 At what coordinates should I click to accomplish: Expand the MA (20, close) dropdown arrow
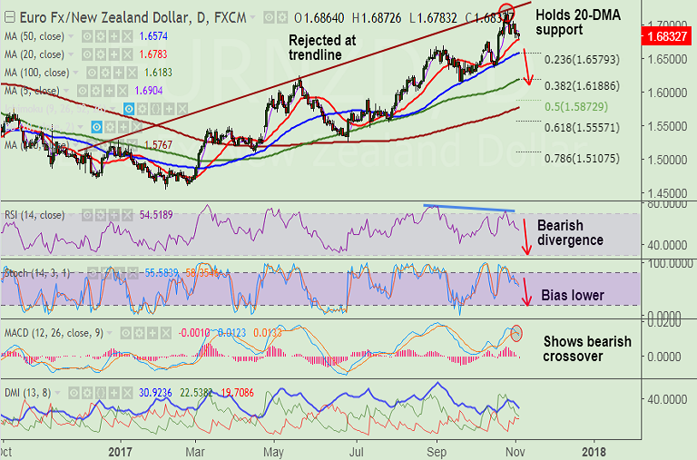tap(71, 54)
